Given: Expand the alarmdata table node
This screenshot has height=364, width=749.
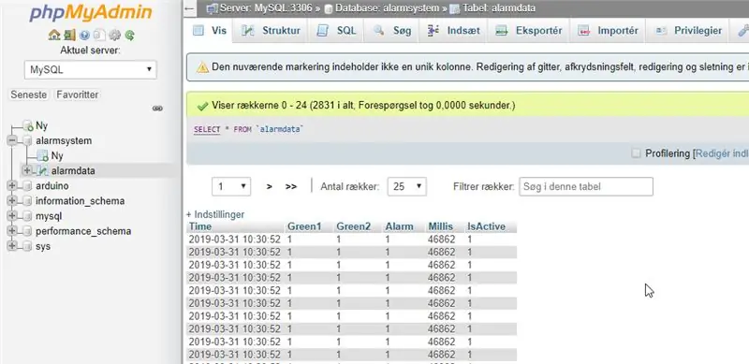Looking at the screenshot, I should (27, 170).
